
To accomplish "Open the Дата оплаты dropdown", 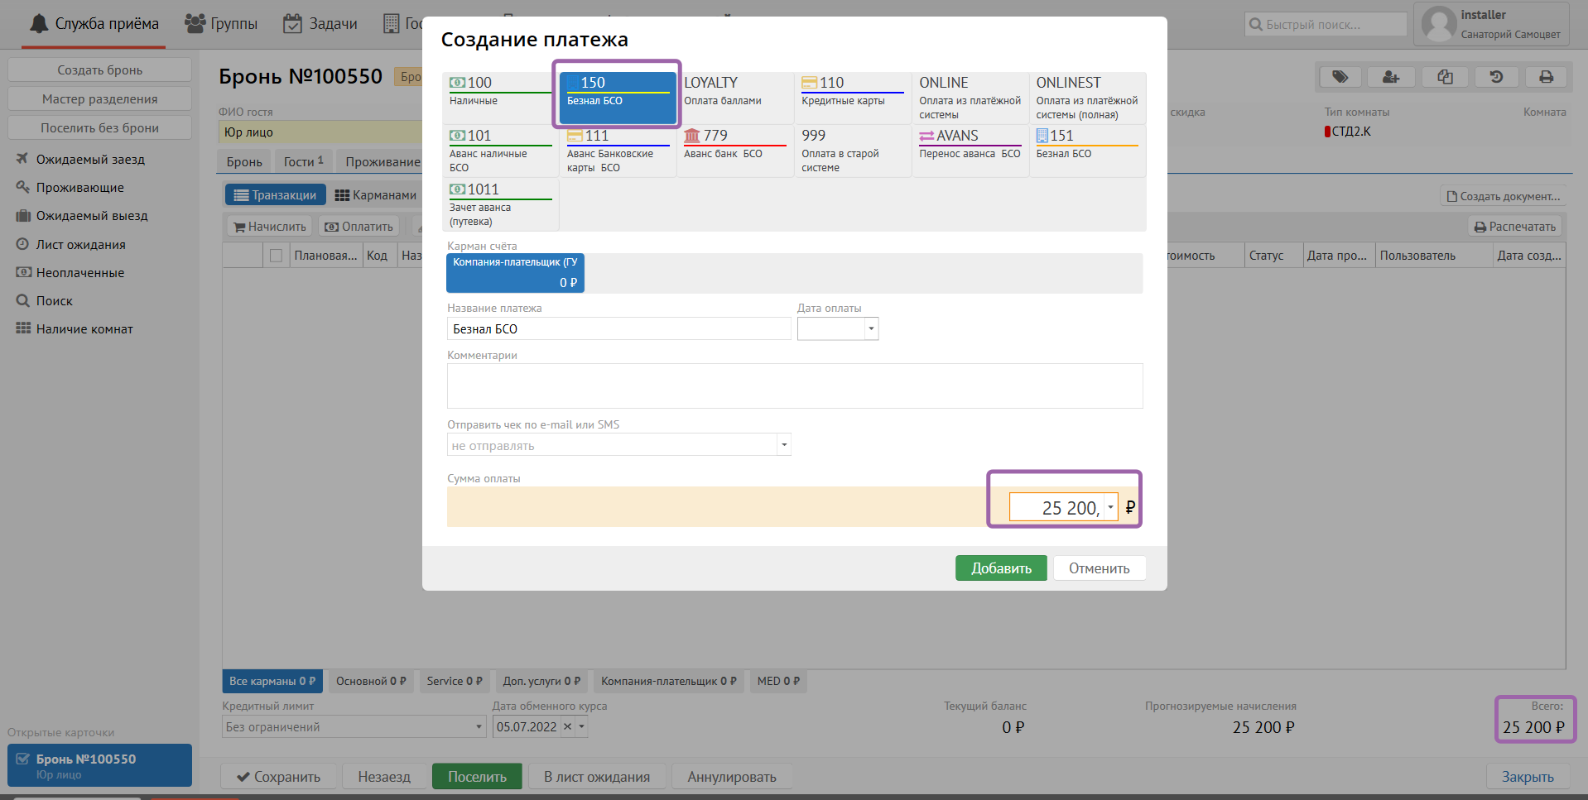I will 870,329.
